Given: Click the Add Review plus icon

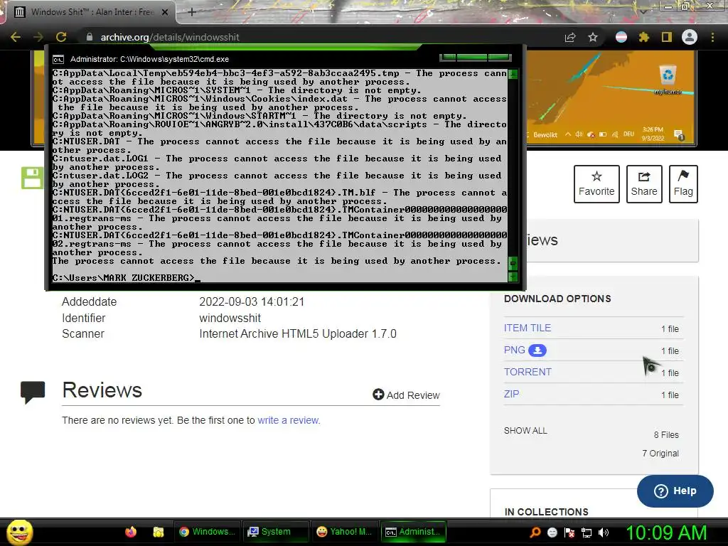Looking at the screenshot, I should tap(378, 395).
